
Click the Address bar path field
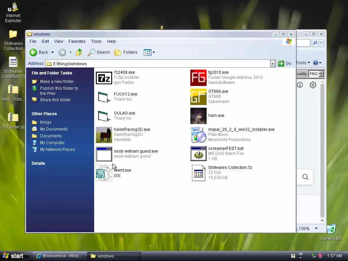[158, 64]
